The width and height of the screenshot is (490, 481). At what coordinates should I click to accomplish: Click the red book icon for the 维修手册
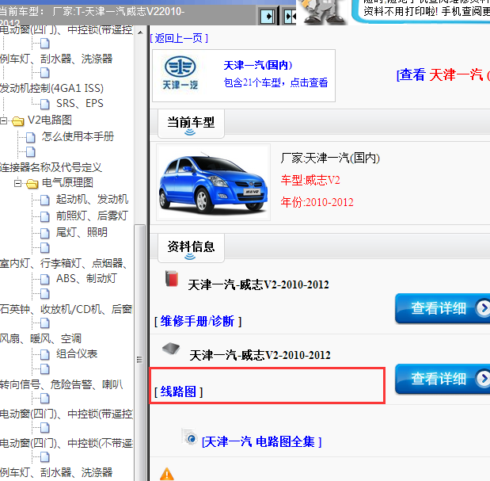tap(172, 278)
